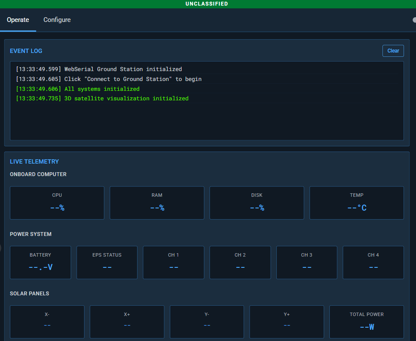
Task: Select the Y+ solar panel card
Action: tap(287, 322)
